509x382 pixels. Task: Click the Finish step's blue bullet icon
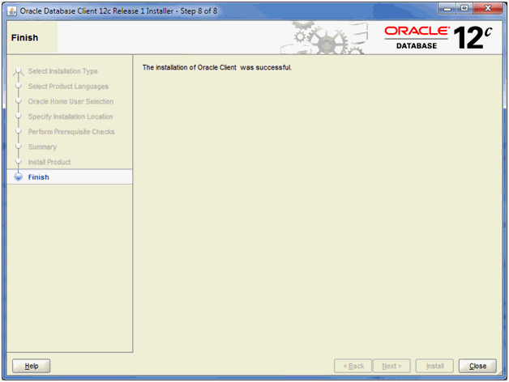coord(19,177)
